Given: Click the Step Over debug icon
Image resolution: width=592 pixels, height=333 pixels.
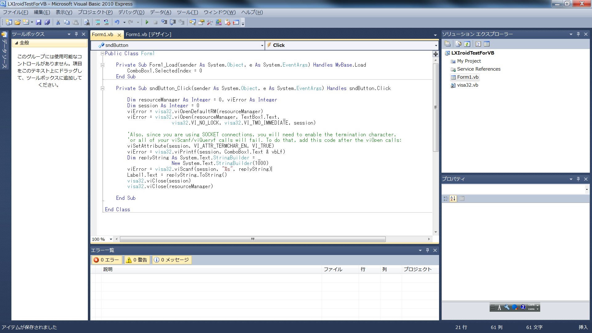Looking at the screenshot, I should point(173,22).
